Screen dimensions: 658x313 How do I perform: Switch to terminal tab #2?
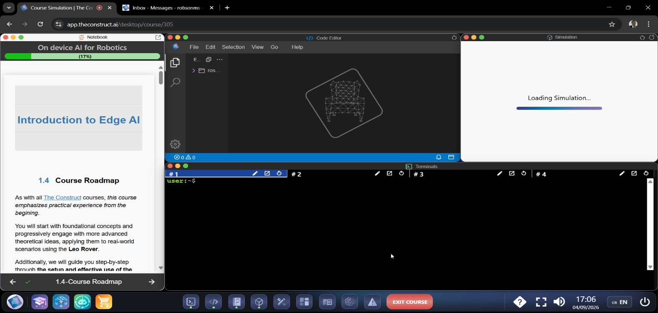tap(296, 174)
